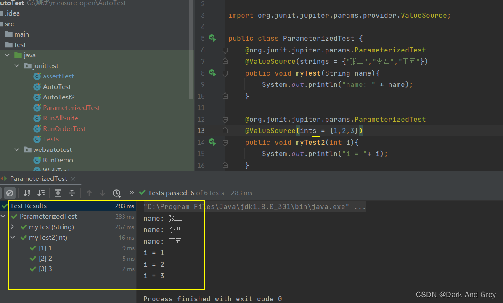The width and height of the screenshot is (503, 303).
Task: Collapse the ParameterizedTest result node
Action: 3,216
